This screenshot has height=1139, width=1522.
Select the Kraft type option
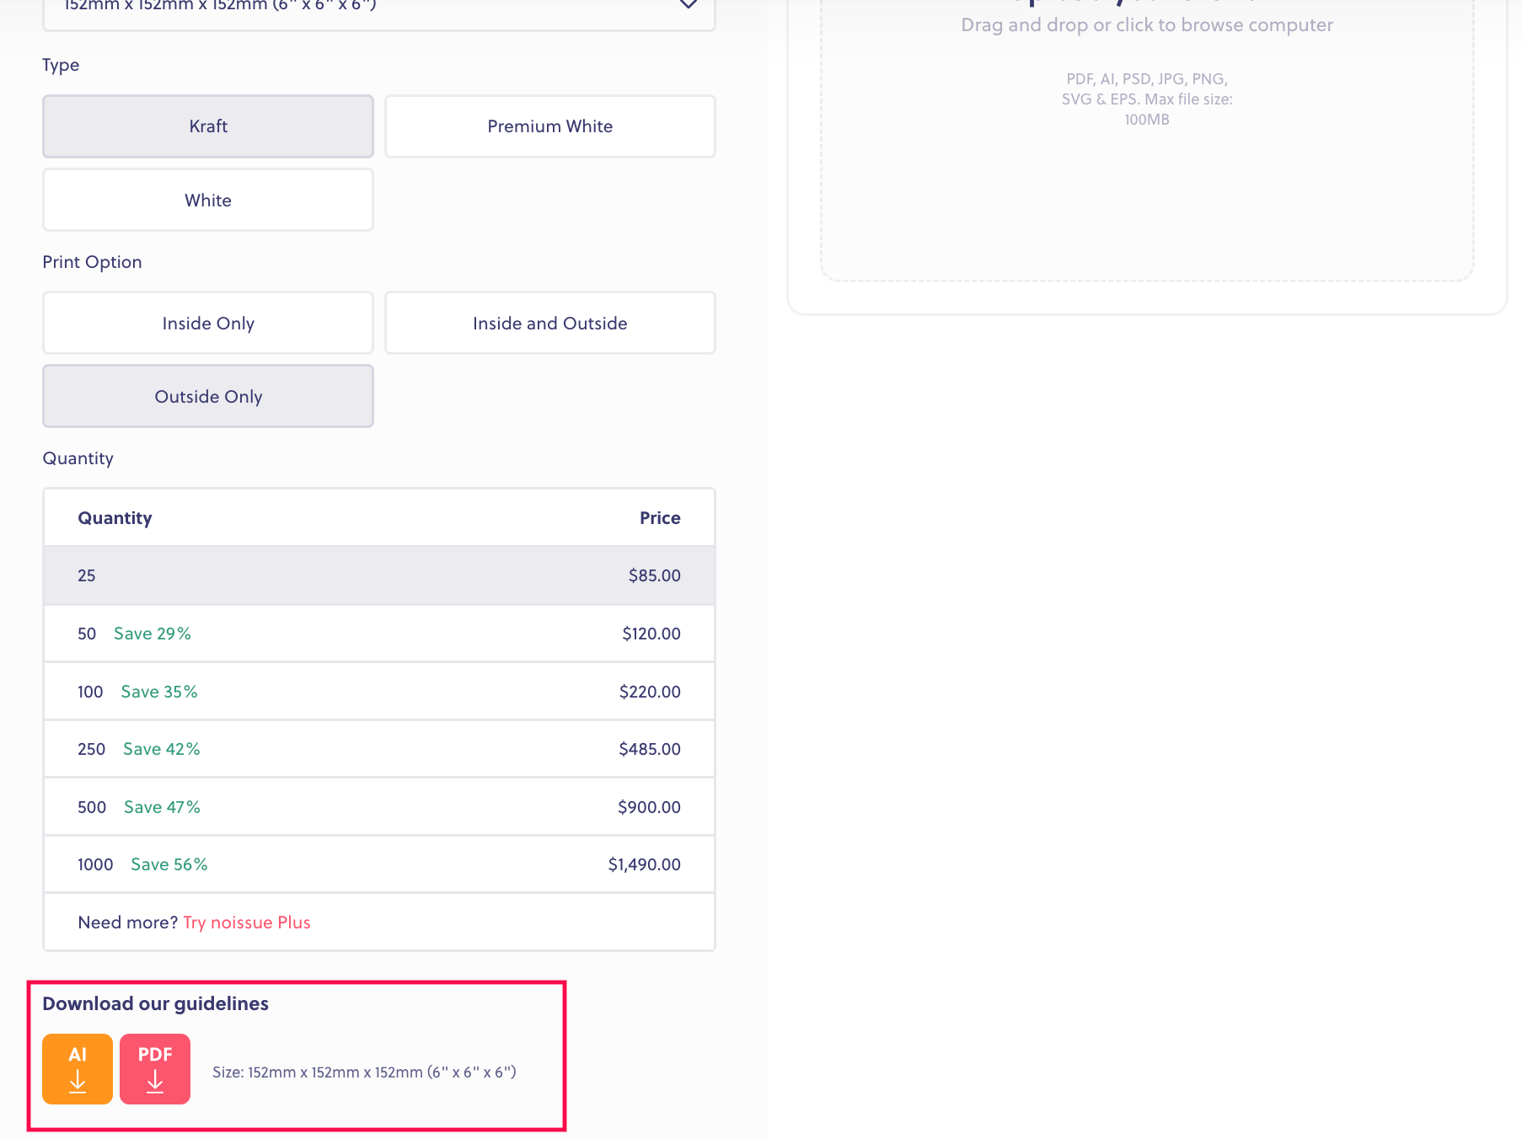click(x=208, y=126)
